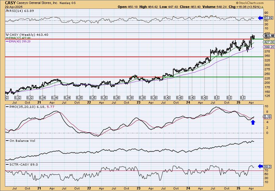
Task: Click the 0.43 dividend marker above Jul 2023
Action: [167, 97]
